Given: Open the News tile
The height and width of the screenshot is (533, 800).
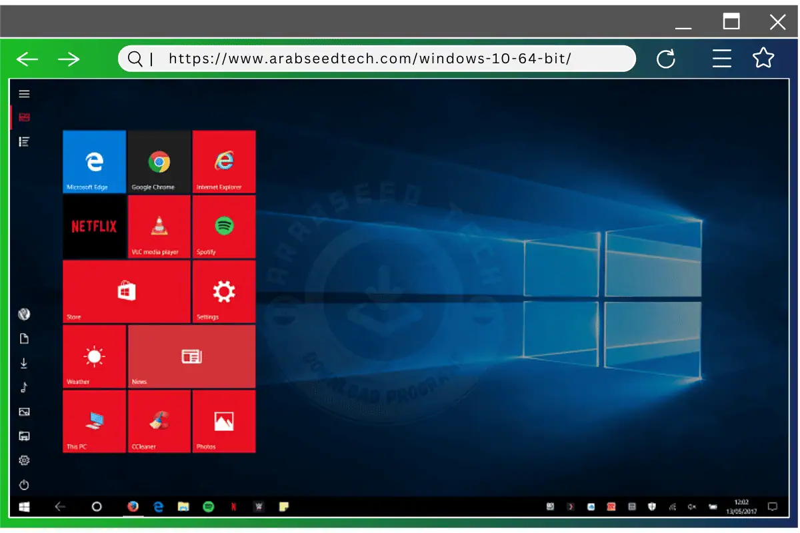Looking at the screenshot, I should (191, 355).
